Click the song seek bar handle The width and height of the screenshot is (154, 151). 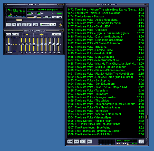19,20
